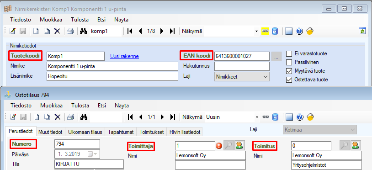This screenshot has width=372, height=170.
Task: Click the search field containing komp1
Action: click(106, 31)
